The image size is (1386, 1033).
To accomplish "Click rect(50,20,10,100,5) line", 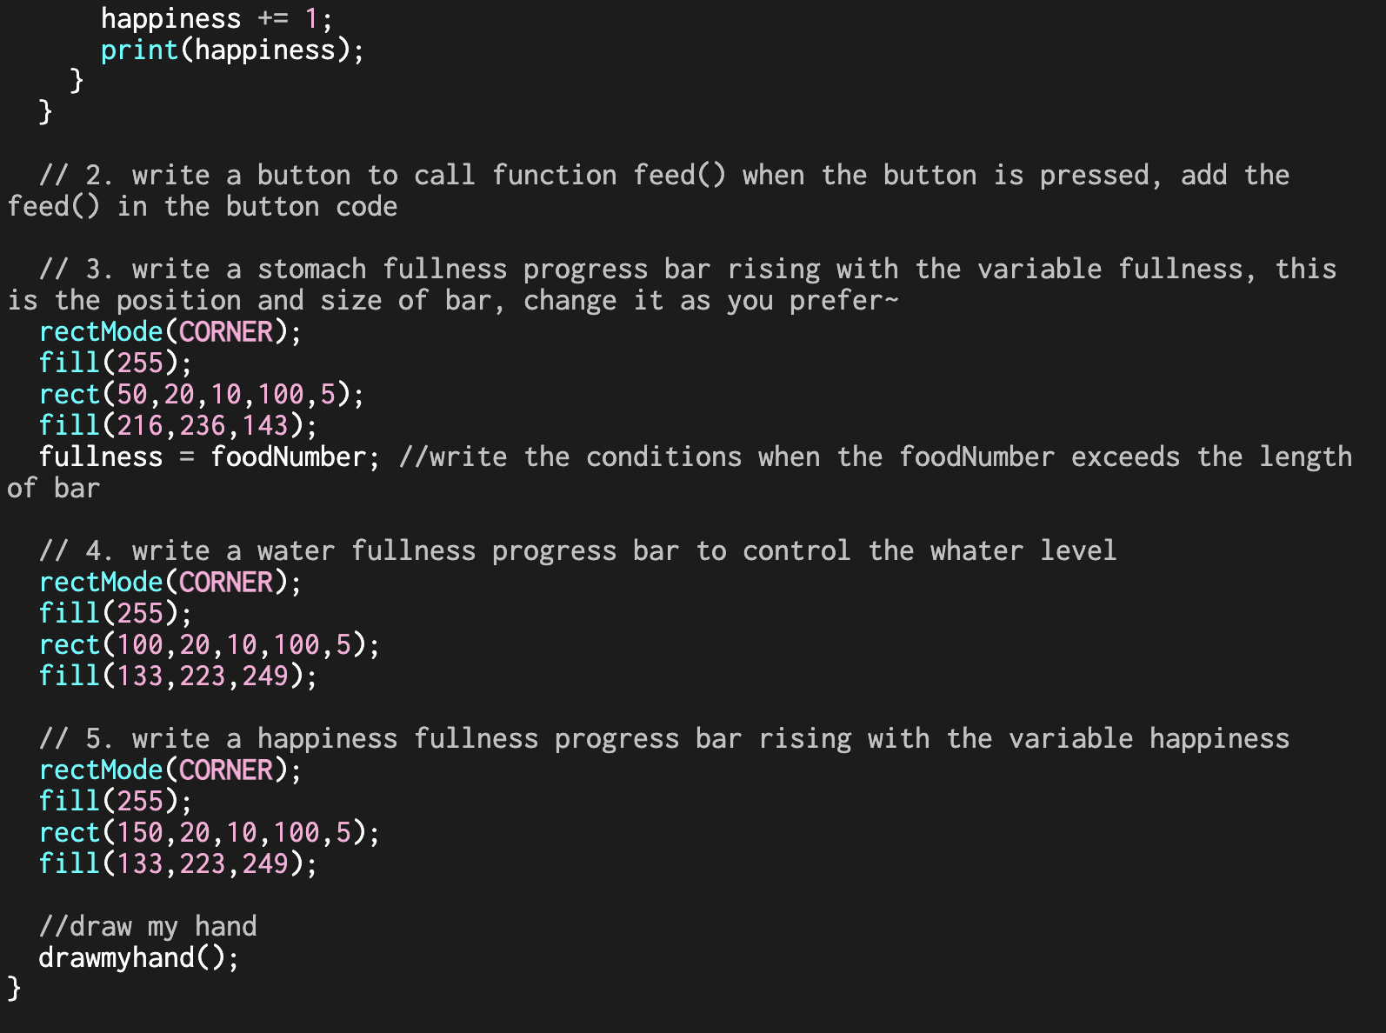I will point(202,394).
